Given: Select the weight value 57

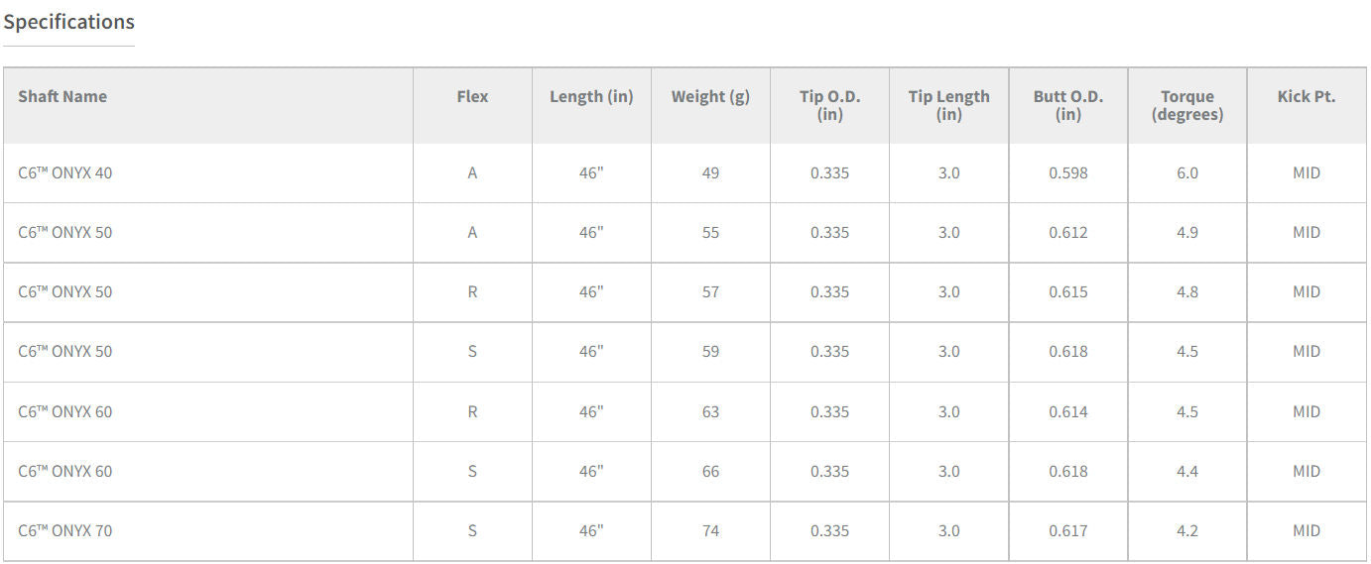Looking at the screenshot, I should 710,291.
